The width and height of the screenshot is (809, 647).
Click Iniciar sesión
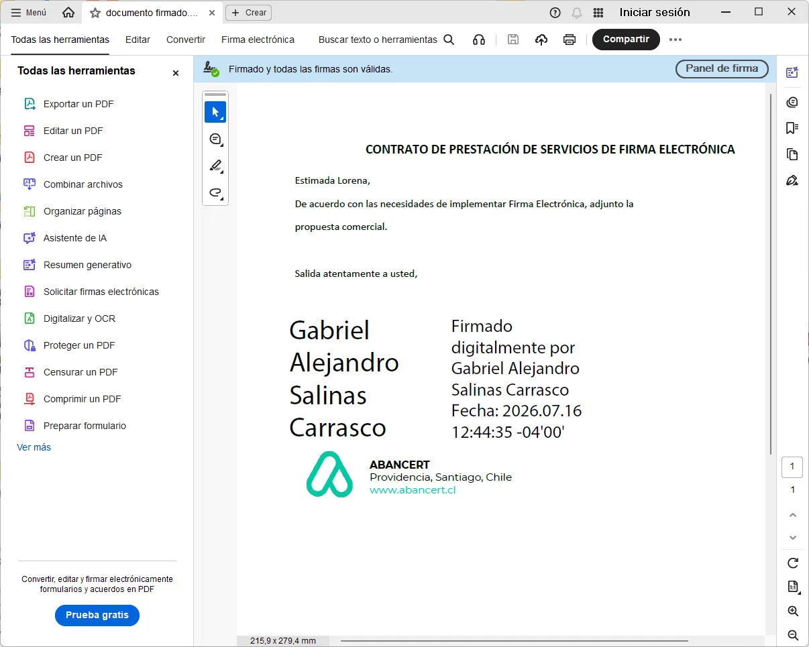[655, 12]
